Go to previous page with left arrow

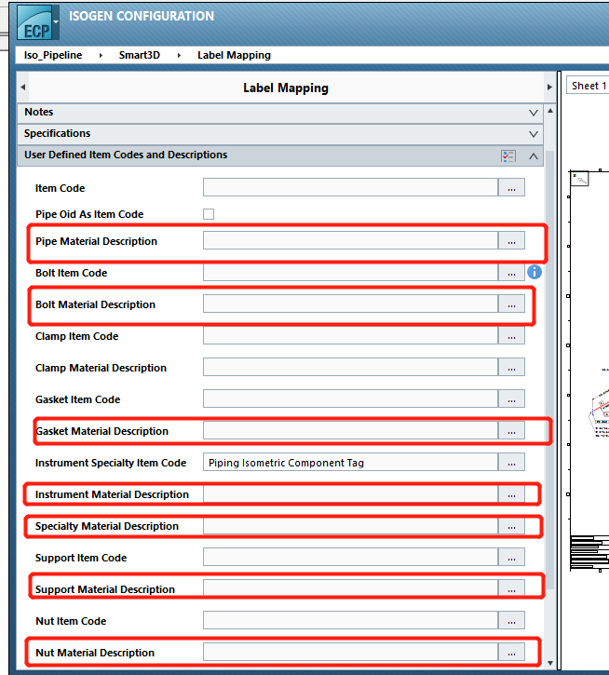coord(23,87)
